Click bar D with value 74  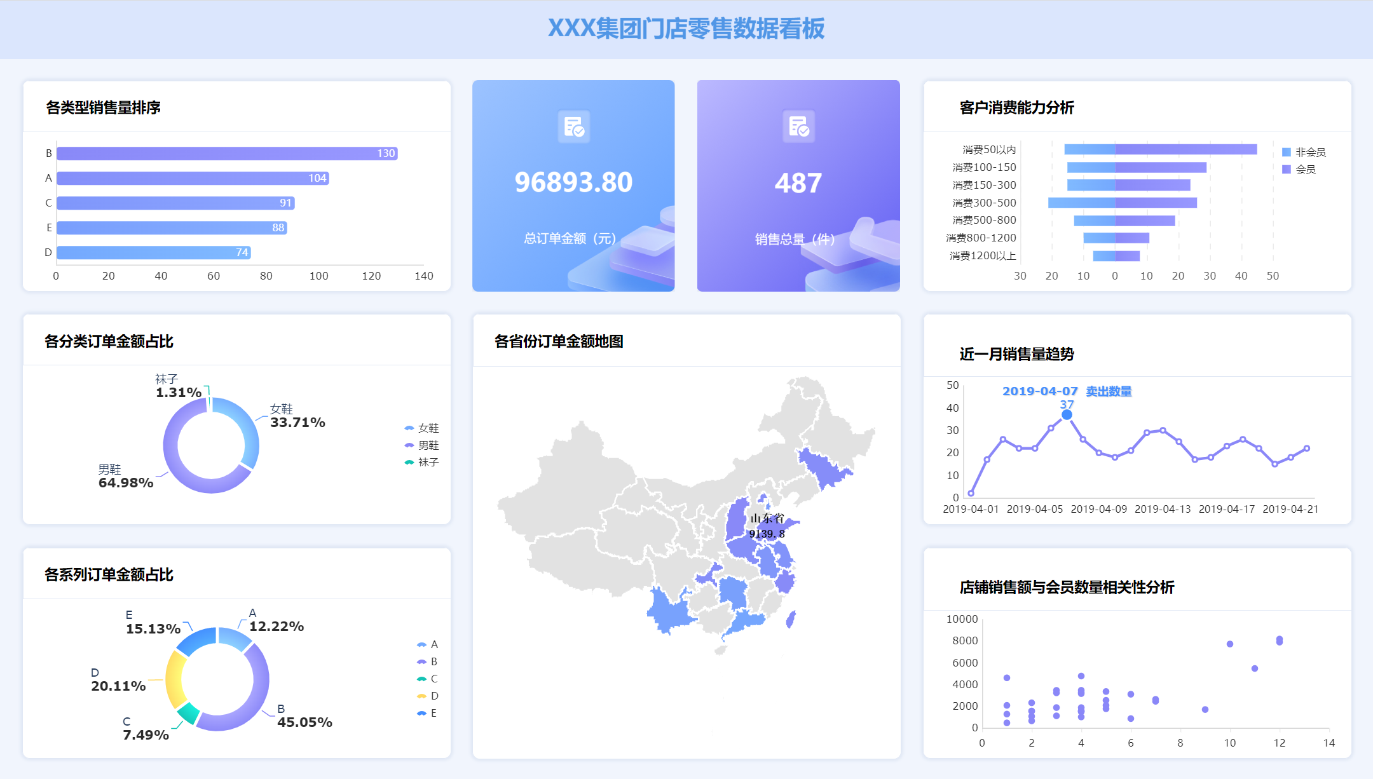click(x=153, y=253)
